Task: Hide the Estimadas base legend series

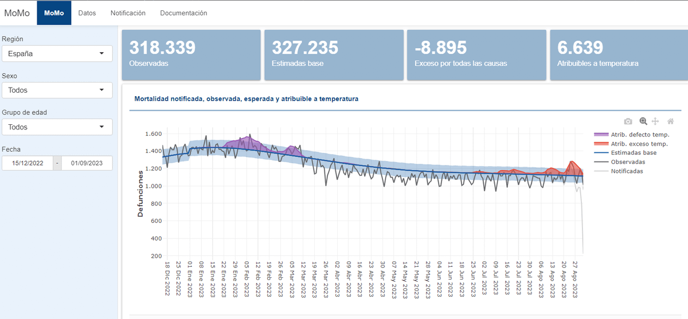Action: (634, 153)
